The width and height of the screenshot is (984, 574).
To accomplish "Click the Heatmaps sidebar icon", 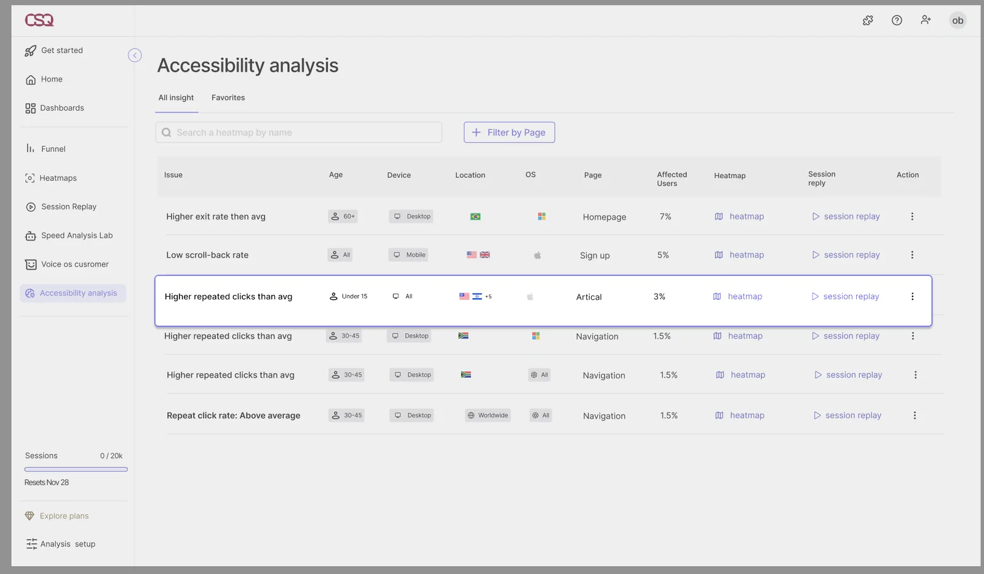I will pyautogui.click(x=30, y=178).
